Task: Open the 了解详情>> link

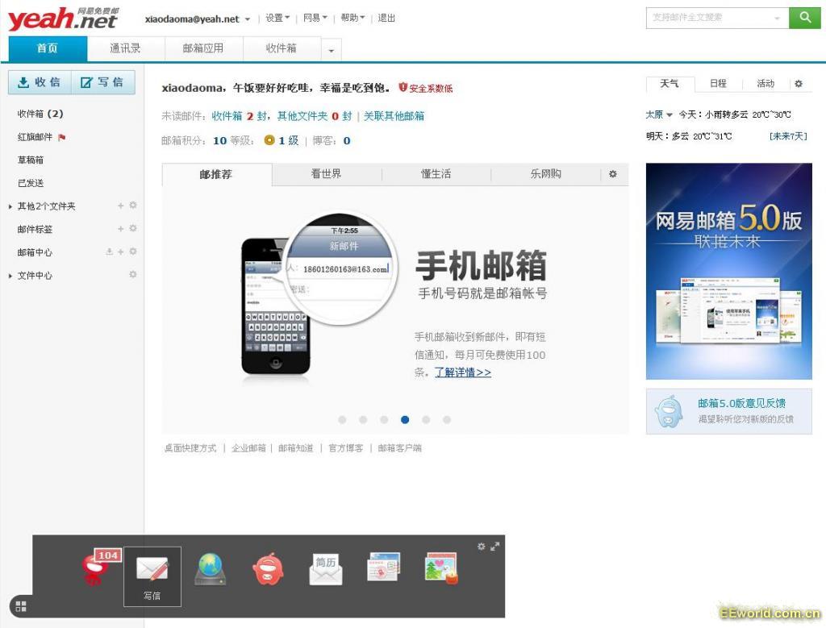Action: 463,372
